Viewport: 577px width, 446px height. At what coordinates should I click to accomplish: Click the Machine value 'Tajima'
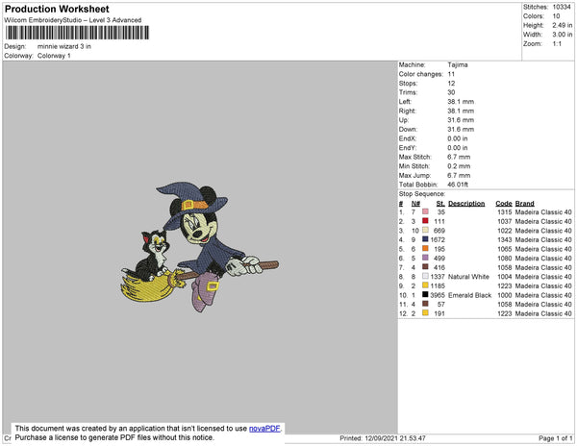click(x=458, y=64)
